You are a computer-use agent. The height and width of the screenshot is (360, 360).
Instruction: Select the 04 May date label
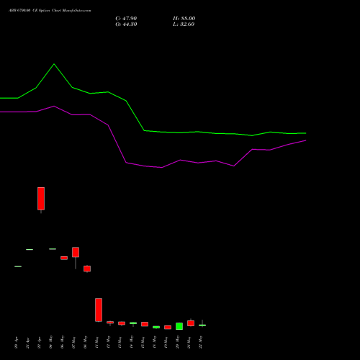[50, 342]
